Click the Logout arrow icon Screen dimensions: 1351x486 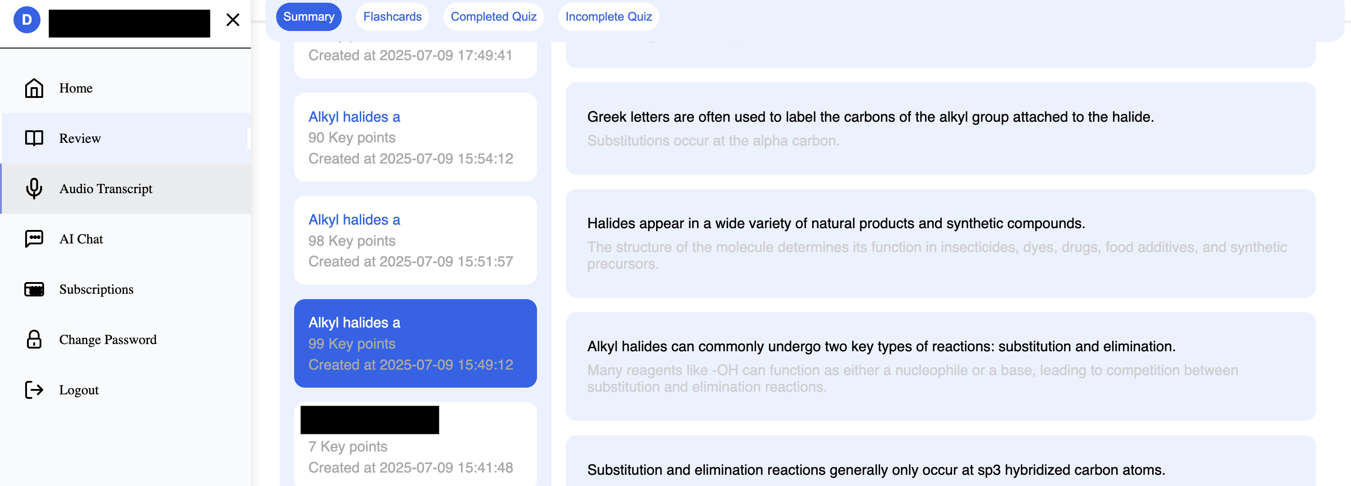pos(34,389)
